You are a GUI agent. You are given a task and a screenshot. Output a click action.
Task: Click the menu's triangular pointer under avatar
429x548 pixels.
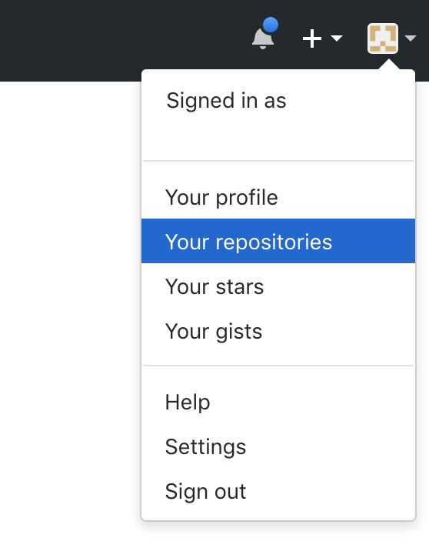tap(388, 65)
